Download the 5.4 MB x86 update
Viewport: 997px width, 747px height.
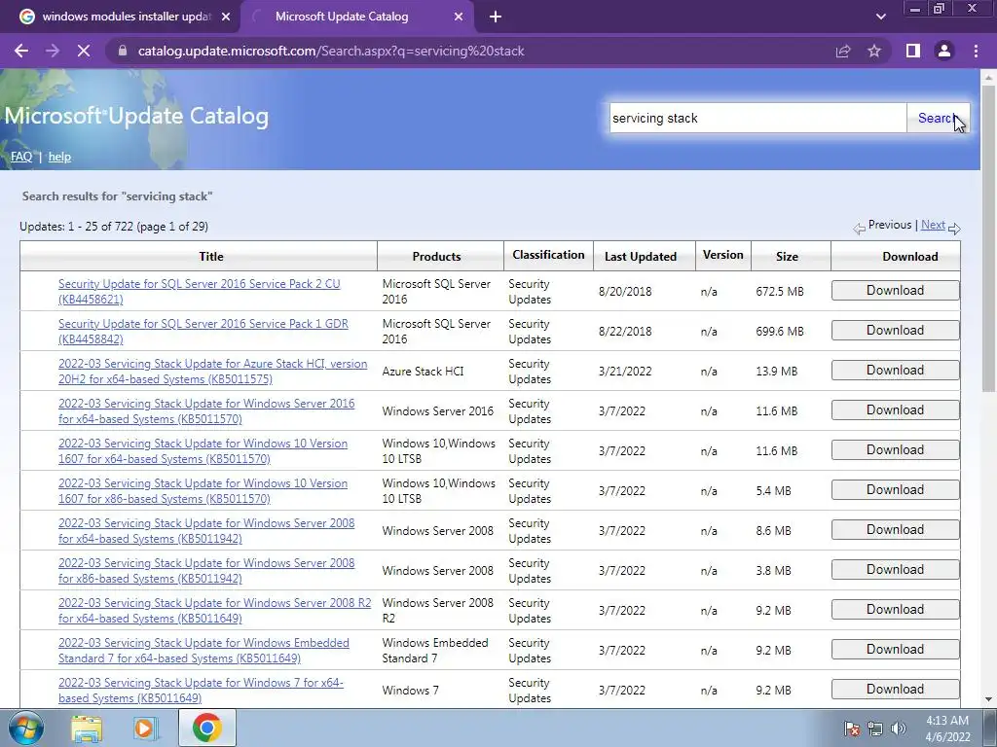coord(896,490)
